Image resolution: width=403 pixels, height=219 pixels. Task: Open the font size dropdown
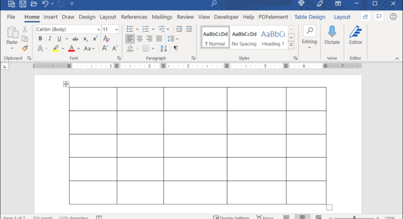tap(116, 29)
